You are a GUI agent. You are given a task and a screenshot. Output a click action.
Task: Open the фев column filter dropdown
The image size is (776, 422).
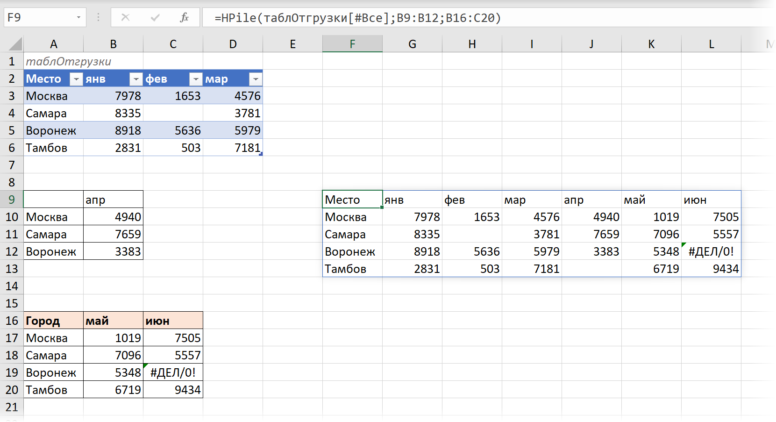tap(195, 79)
